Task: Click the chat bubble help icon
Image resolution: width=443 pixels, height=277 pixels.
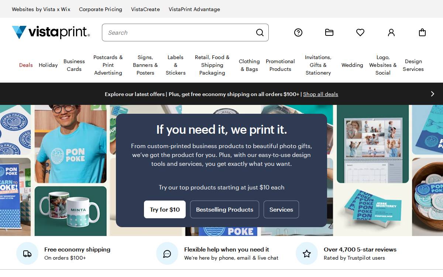Action: [167, 253]
